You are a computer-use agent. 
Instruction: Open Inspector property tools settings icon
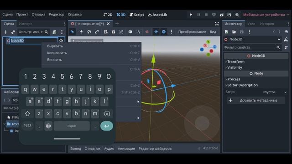(286, 47)
